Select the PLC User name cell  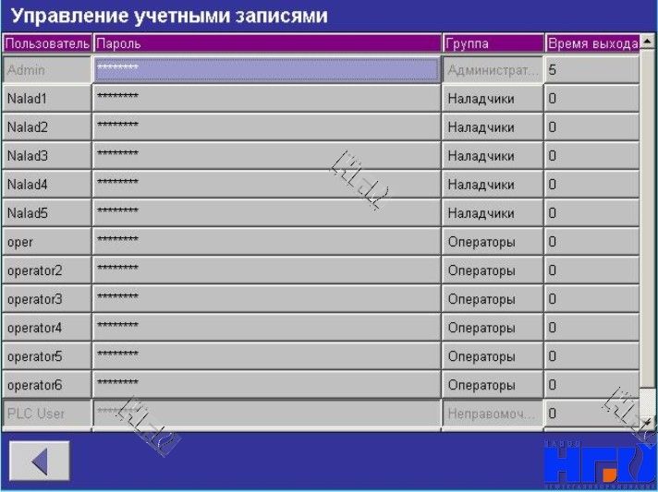(46, 414)
